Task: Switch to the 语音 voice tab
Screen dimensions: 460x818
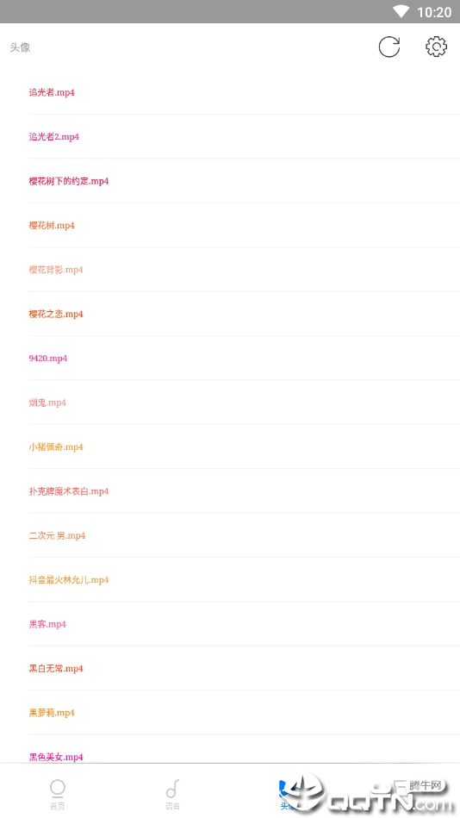Action: click(172, 795)
